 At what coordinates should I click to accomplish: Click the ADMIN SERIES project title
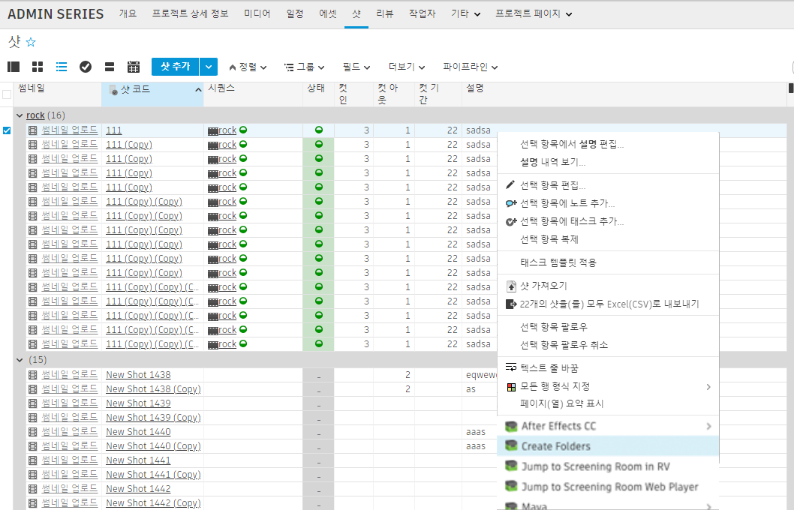tap(56, 13)
